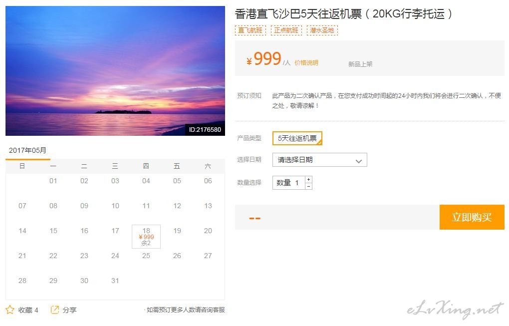Click the 如需预订更多人数请咨询客服 notice

(x=186, y=310)
